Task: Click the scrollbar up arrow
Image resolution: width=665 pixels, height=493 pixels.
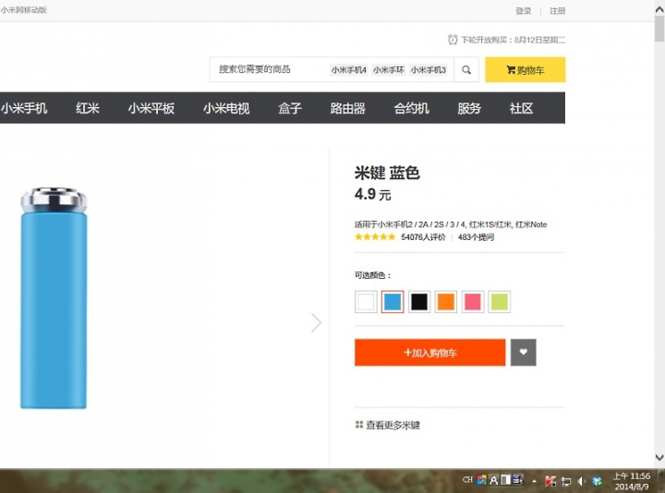Action: [x=659, y=9]
